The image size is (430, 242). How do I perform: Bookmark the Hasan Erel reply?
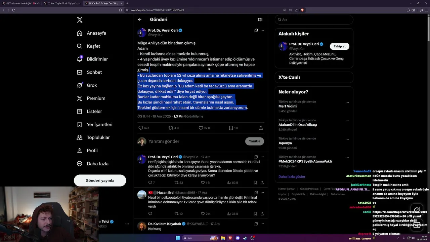(255, 213)
